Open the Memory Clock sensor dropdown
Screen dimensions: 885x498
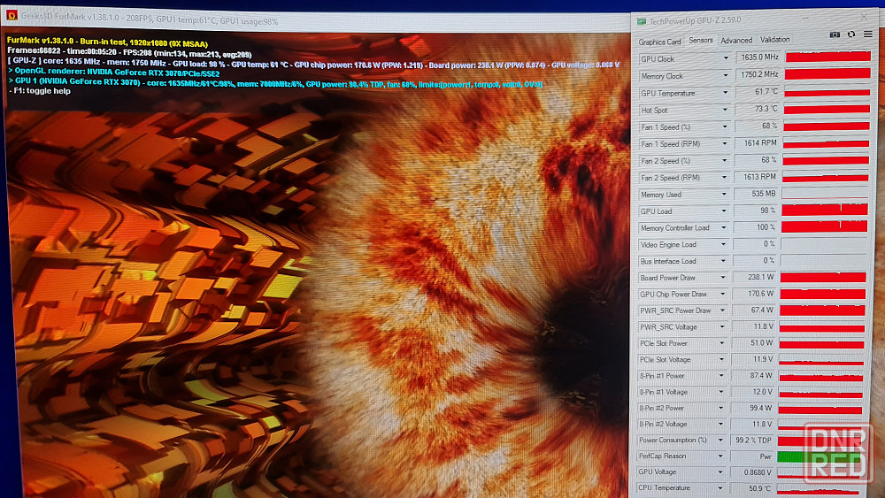tap(726, 75)
